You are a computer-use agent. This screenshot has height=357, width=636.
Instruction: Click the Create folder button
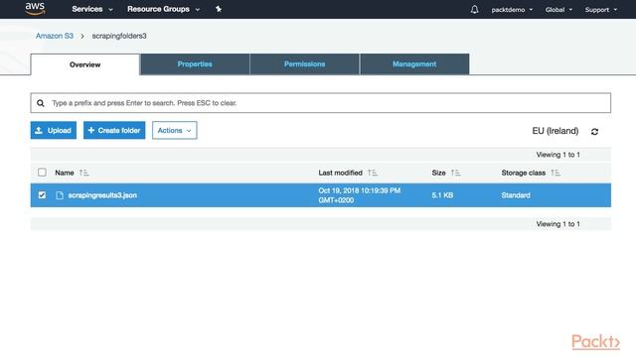114,130
